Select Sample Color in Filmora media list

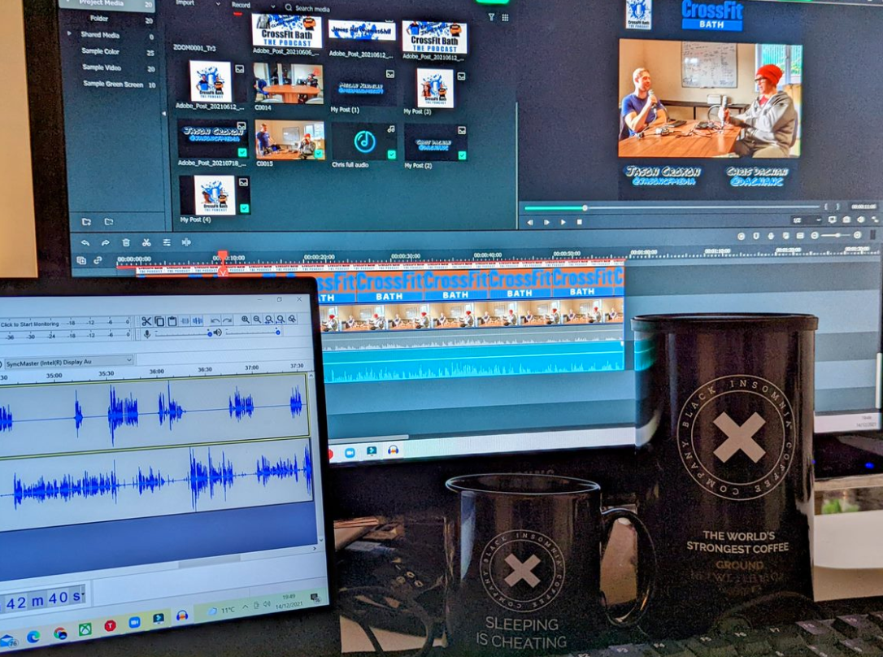[100, 51]
